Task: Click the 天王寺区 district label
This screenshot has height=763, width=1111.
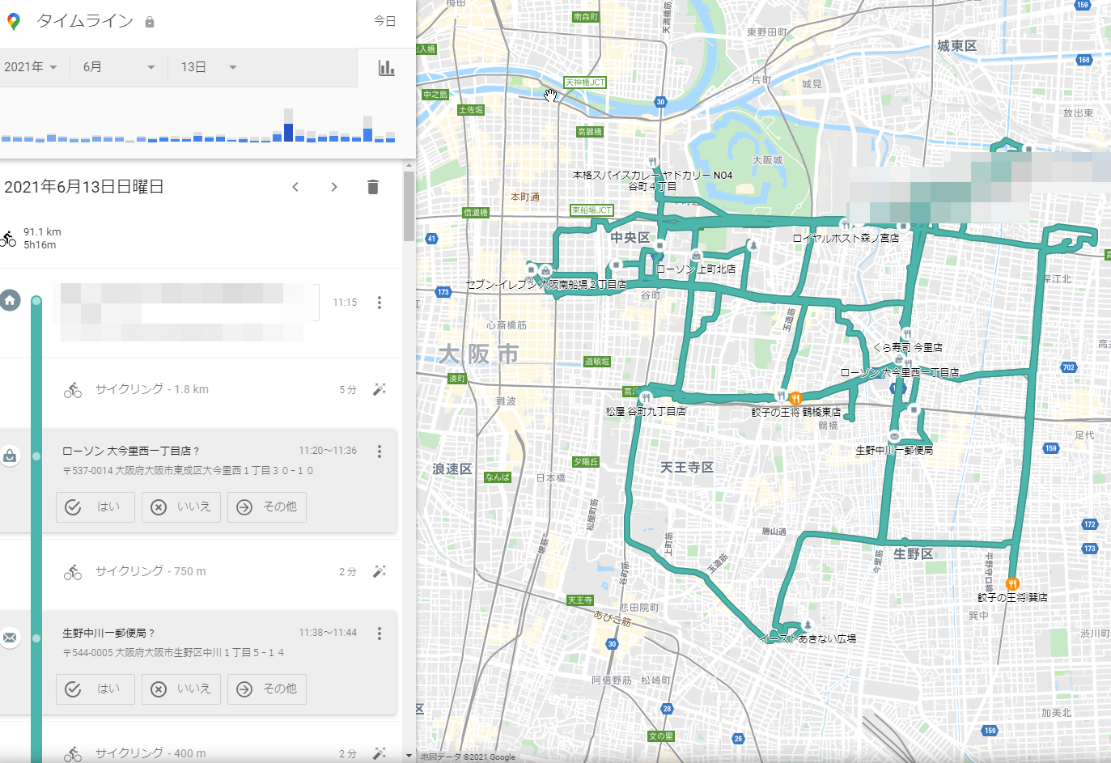Action: coord(687,467)
